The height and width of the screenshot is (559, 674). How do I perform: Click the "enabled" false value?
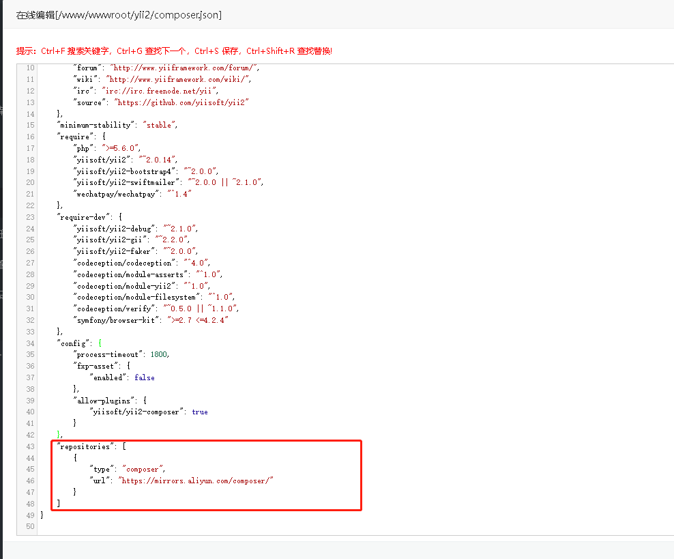pyautogui.click(x=145, y=377)
